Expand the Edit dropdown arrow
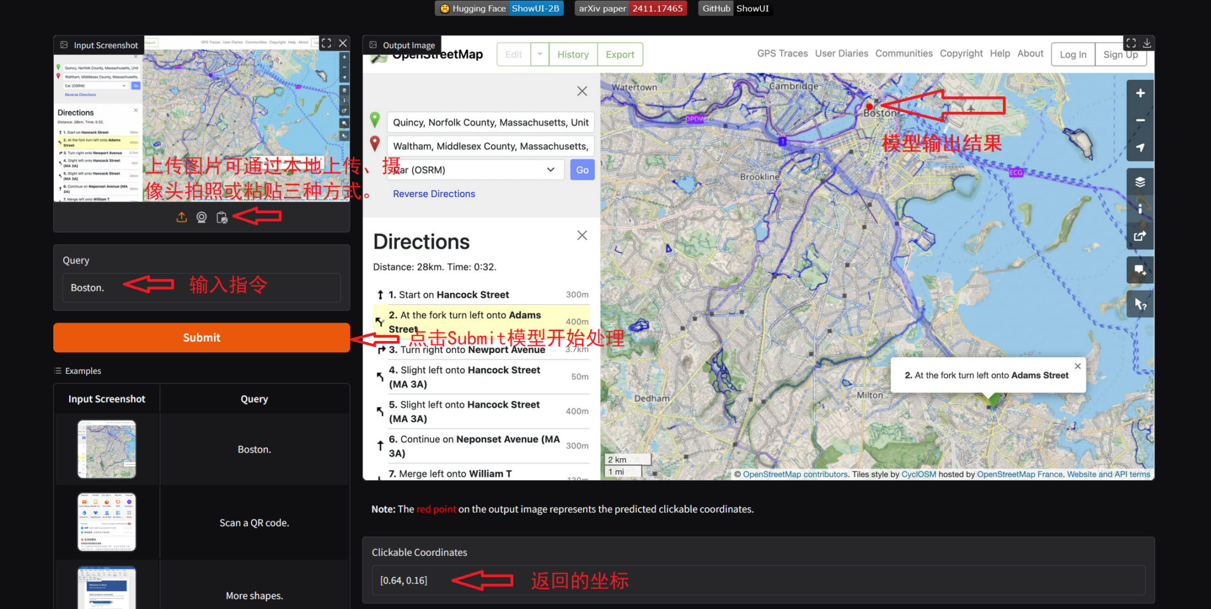Viewport: 1211px width, 609px height. [x=539, y=54]
